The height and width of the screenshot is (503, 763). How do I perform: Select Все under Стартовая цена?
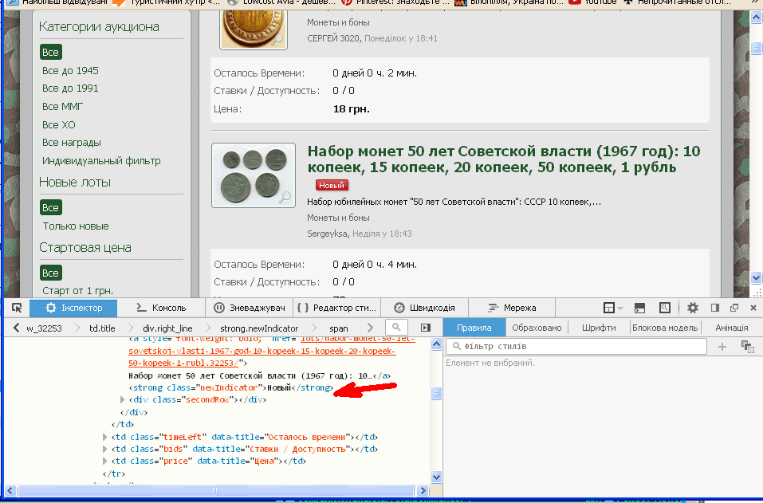(x=50, y=273)
